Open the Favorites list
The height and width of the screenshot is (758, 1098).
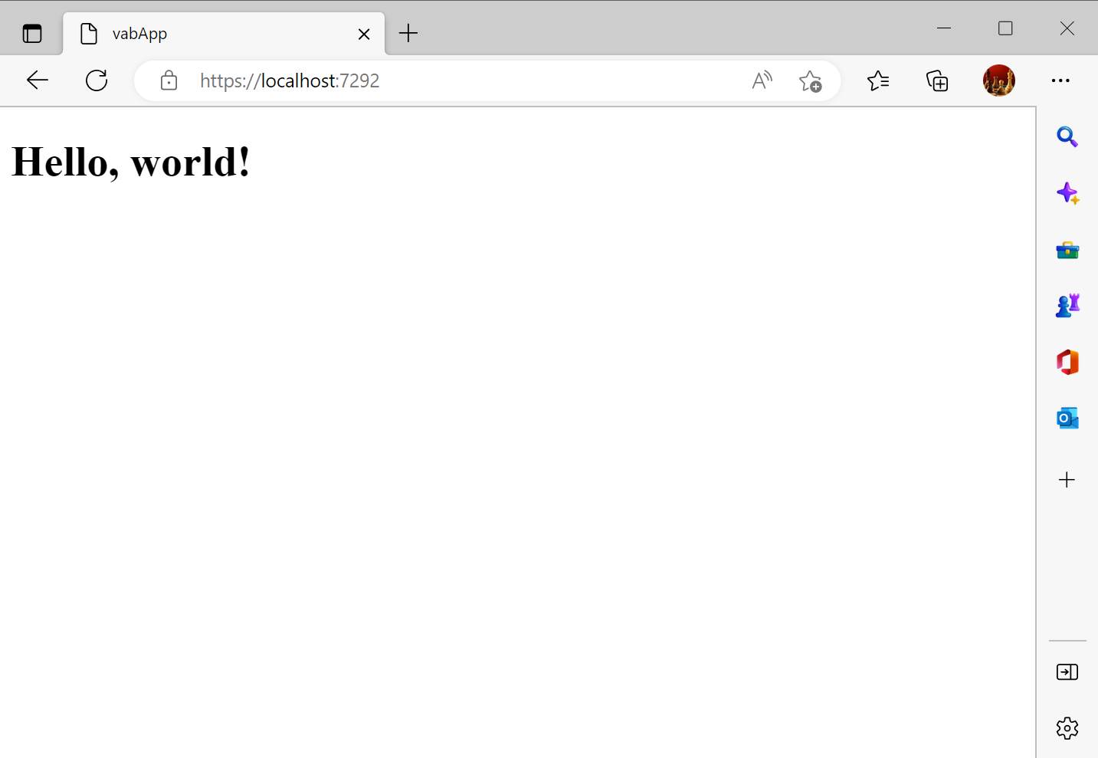[878, 80]
